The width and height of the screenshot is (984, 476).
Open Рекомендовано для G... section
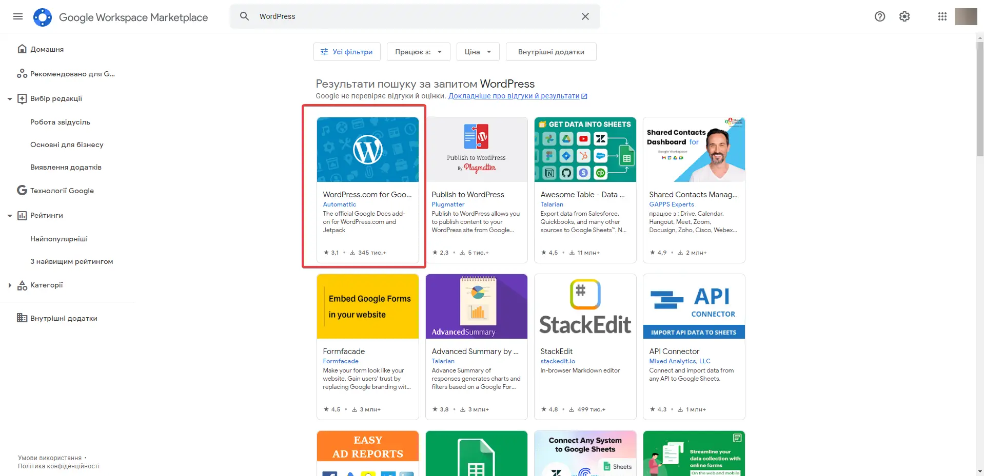67,74
